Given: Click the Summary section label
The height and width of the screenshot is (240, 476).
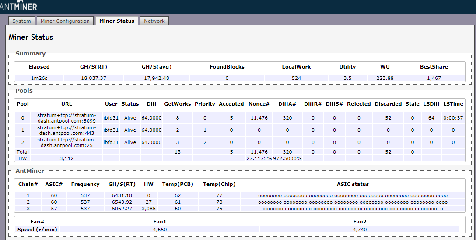Looking at the screenshot, I should click(30, 53).
